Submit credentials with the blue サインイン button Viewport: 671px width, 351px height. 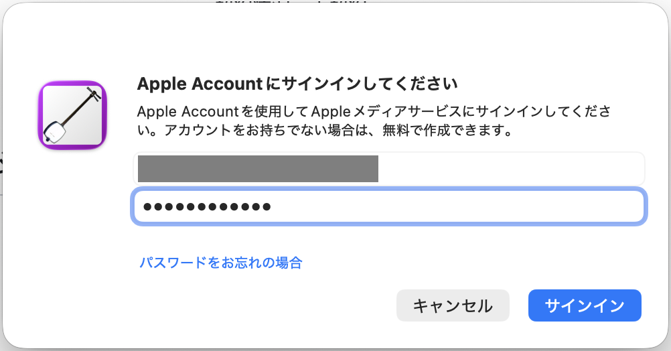click(x=585, y=305)
